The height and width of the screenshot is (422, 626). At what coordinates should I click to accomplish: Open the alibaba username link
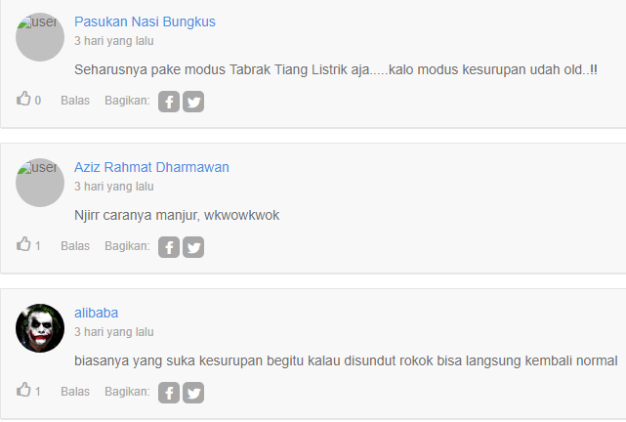click(x=97, y=313)
